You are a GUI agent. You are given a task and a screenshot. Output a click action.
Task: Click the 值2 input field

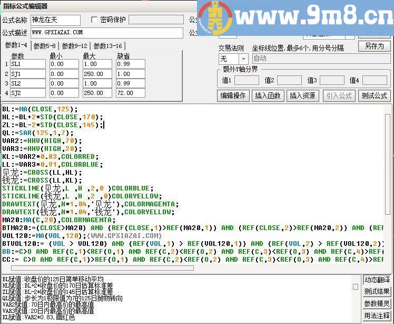pos(289,81)
